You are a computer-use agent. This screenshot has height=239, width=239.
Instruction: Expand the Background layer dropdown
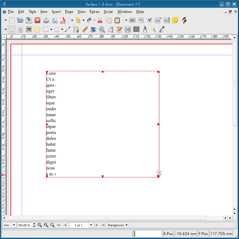click(x=126, y=225)
